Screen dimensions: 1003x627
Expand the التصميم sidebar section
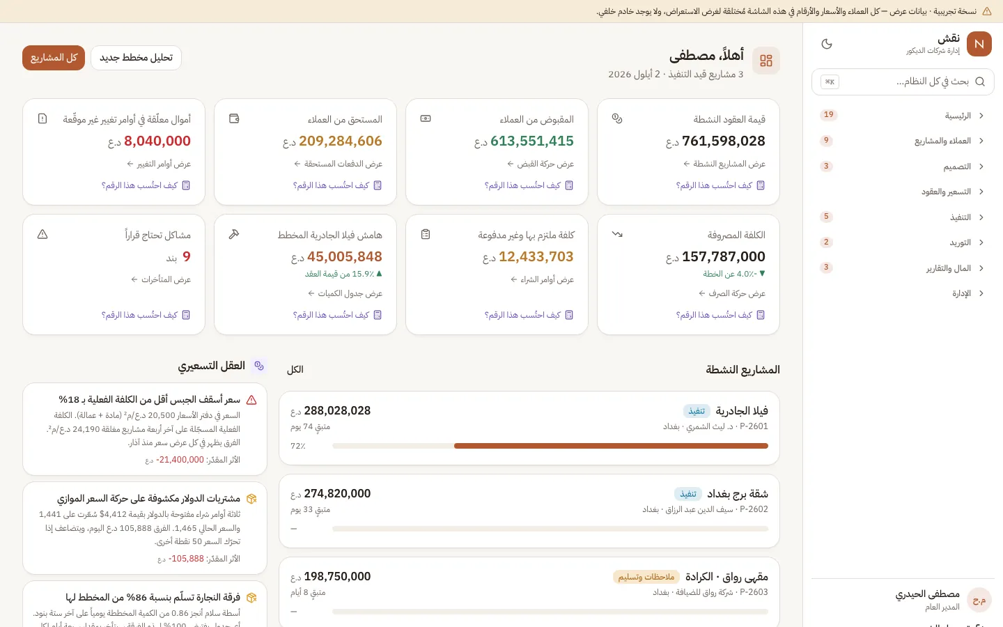pyautogui.click(x=903, y=167)
